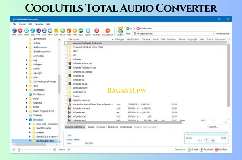Collapse the Desktop tree node
The height and width of the screenshot is (160, 242).
coord(27,120)
